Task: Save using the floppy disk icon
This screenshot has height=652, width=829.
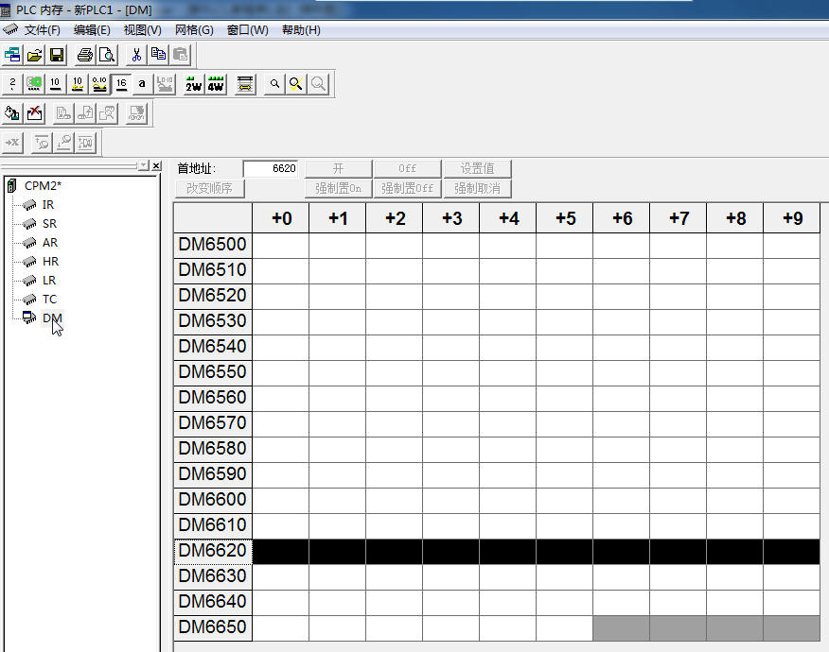Action: (57, 55)
